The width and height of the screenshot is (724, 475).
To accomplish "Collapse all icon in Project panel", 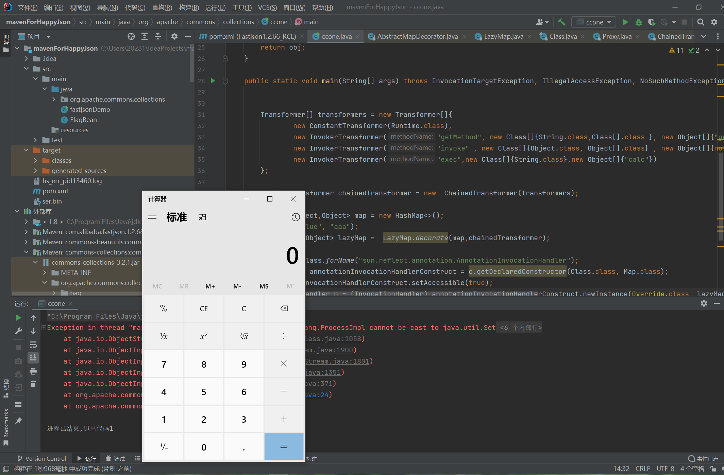I will [x=158, y=36].
